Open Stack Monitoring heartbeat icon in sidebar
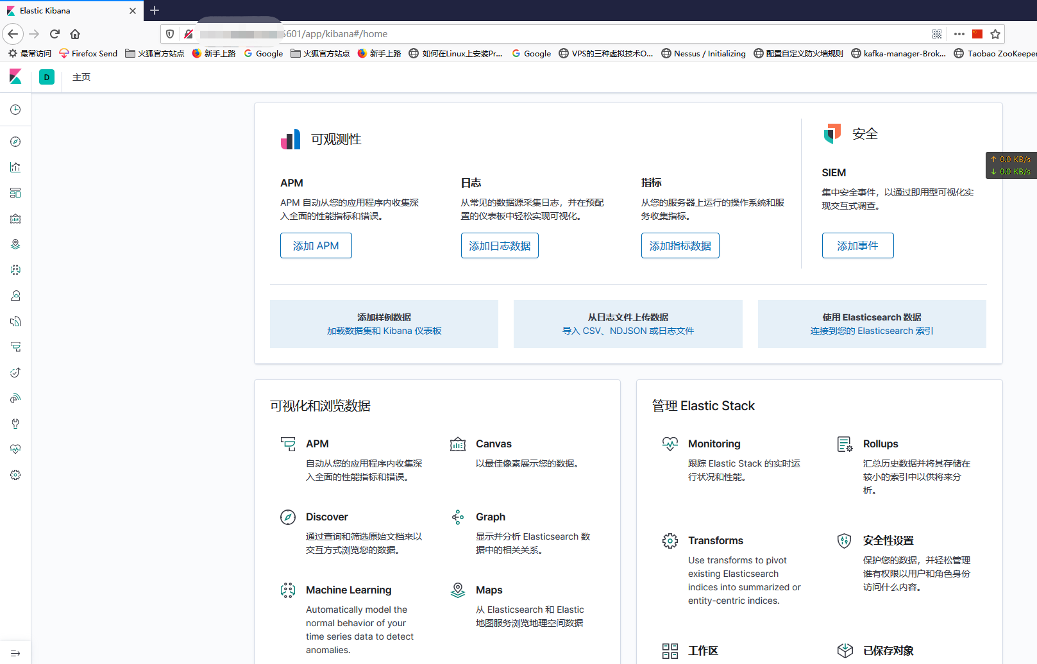This screenshot has height=664, width=1037. coord(15,449)
